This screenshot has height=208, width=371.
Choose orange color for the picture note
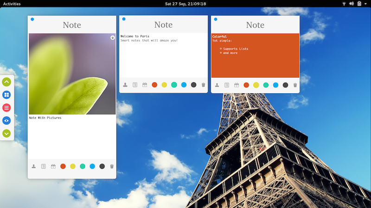(x=63, y=166)
